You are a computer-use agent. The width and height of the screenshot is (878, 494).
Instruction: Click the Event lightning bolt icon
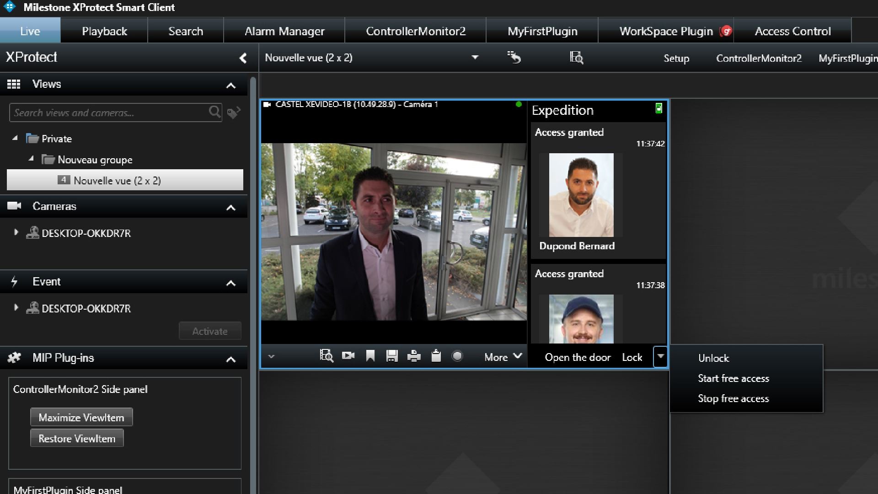coord(14,281)
